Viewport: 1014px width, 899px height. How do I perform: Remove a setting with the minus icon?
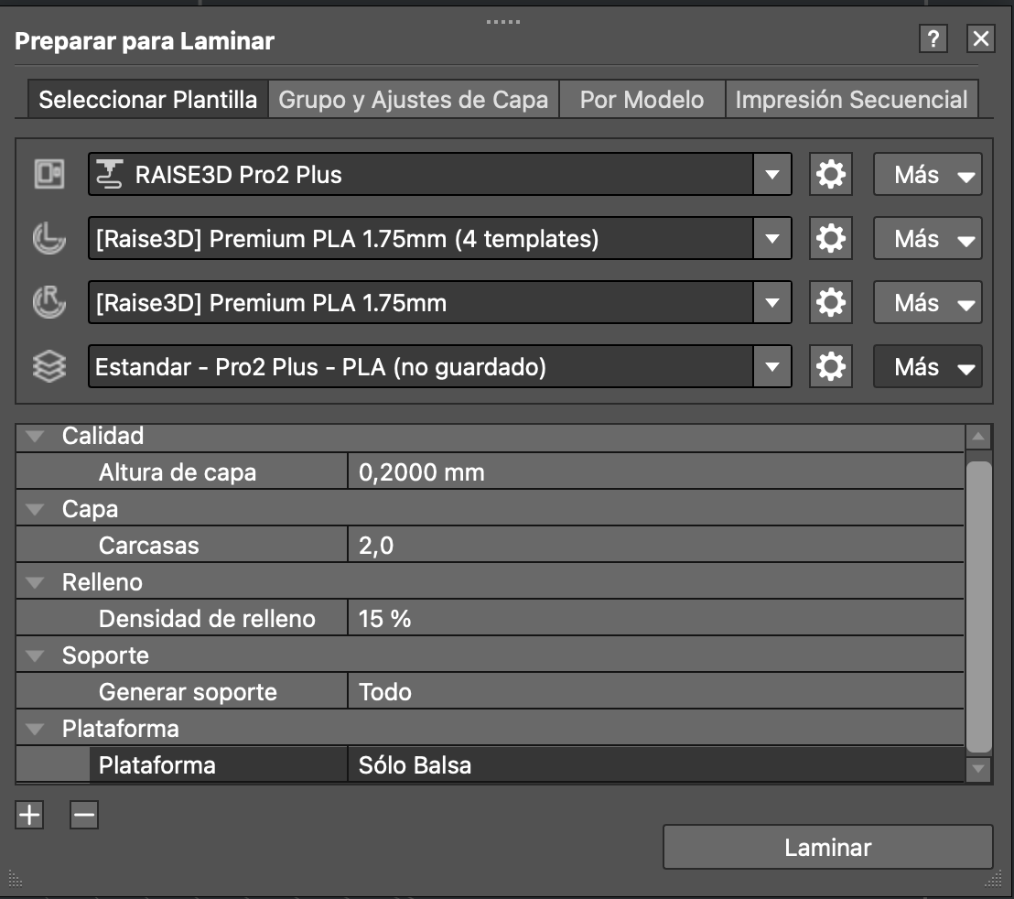pos(84,814)
